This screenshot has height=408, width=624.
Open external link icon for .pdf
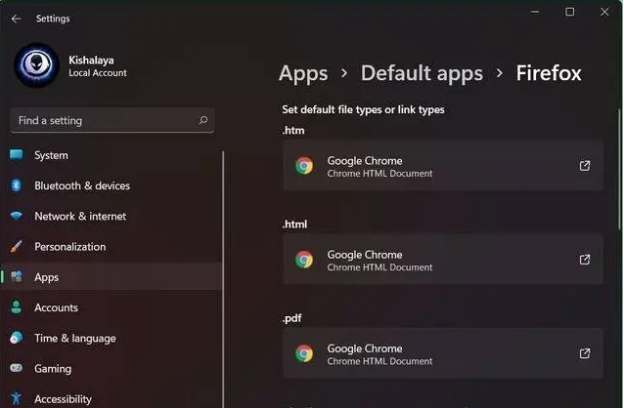585,353
